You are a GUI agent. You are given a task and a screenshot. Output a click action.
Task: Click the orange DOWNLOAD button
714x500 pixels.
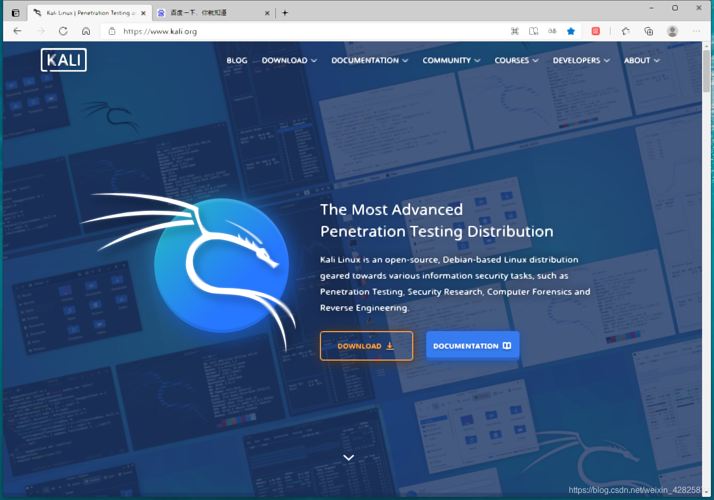tap(367, 346)
